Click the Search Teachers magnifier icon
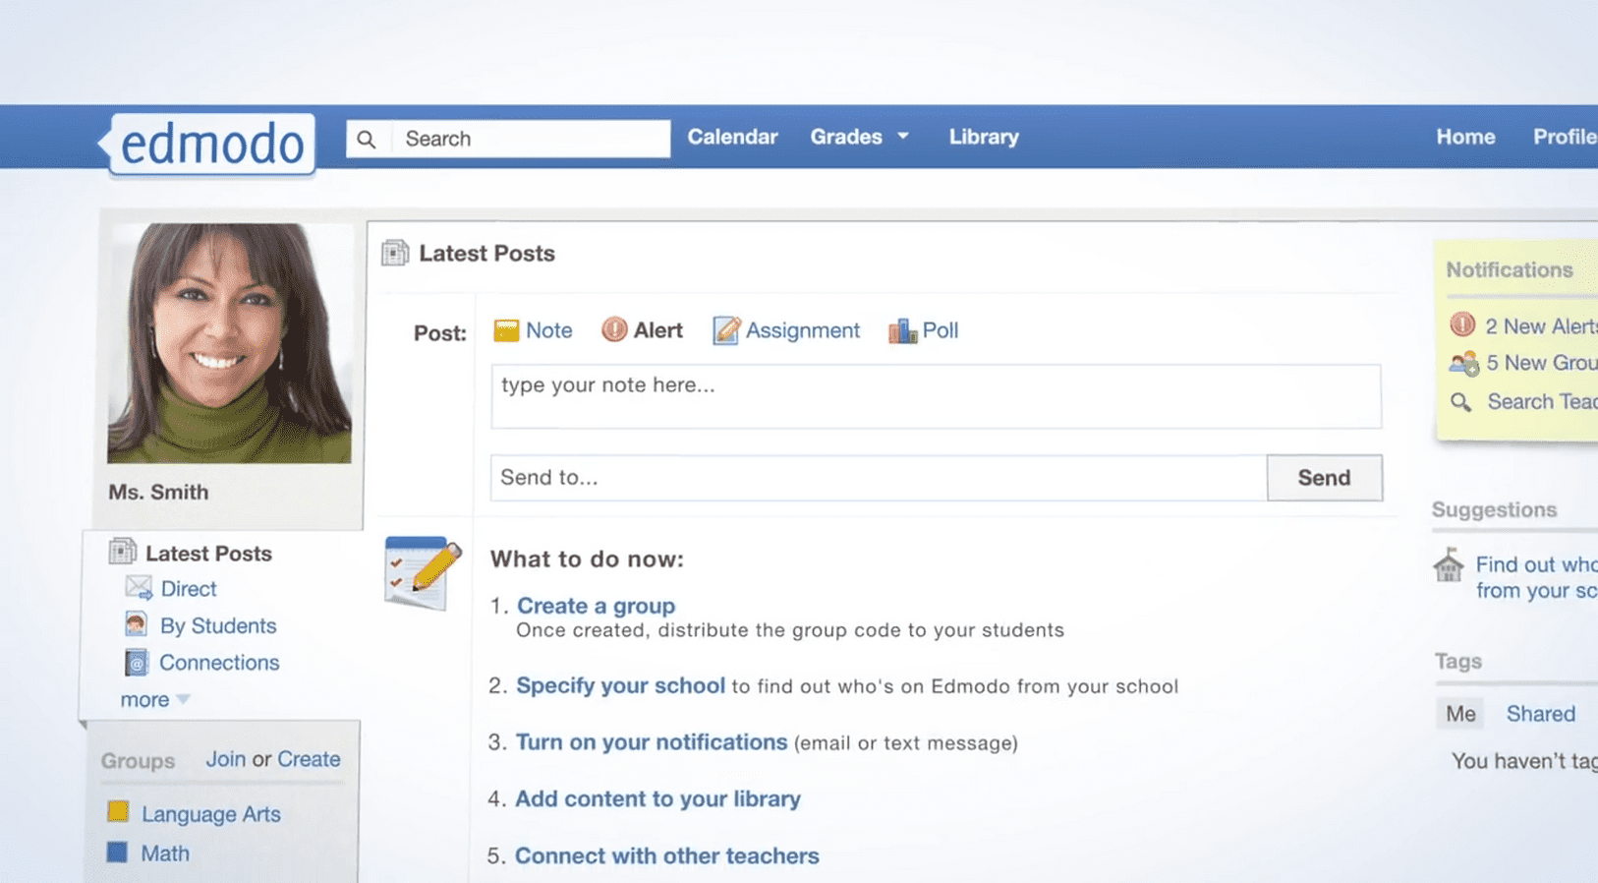This screenshot has width=1598, height=883. point(1461,402)
